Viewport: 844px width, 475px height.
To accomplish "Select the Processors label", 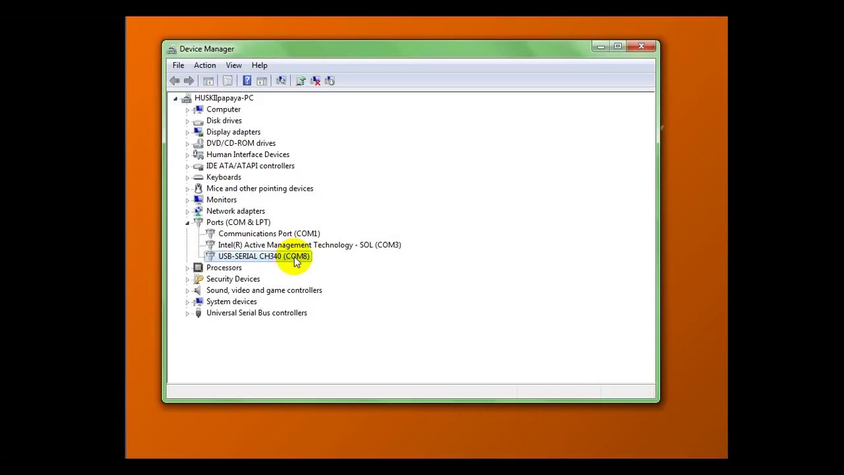I will coord(224,268).
